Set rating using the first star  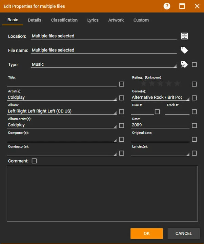coord(144,84)
